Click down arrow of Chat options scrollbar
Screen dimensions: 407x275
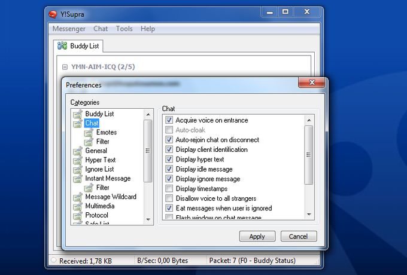309,215
